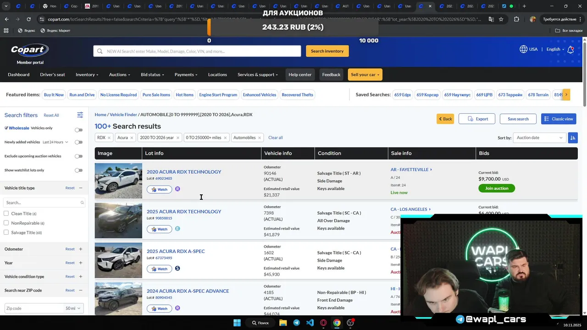Remove the 0 TO 250000+ miles chip
This screenshot has height=330, width=587.
point(225,137)
